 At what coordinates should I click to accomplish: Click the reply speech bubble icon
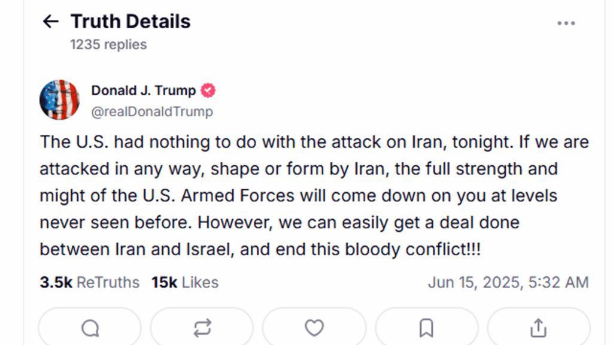[x=90, y=328]
